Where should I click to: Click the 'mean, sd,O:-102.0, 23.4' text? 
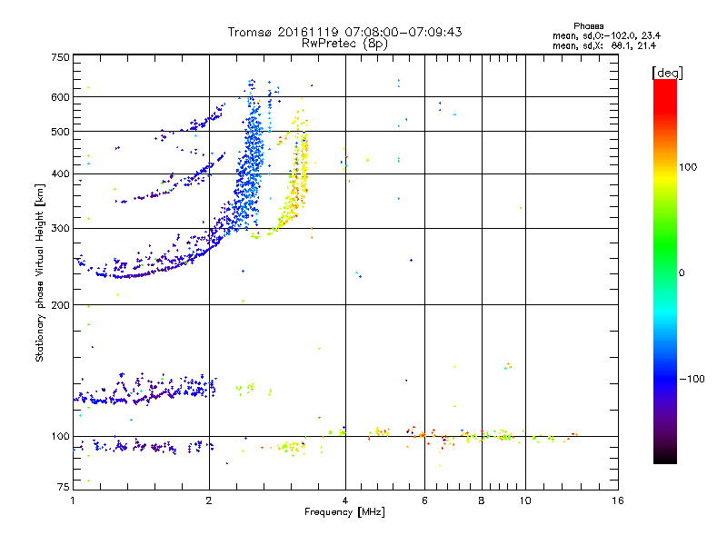point(606,35)
